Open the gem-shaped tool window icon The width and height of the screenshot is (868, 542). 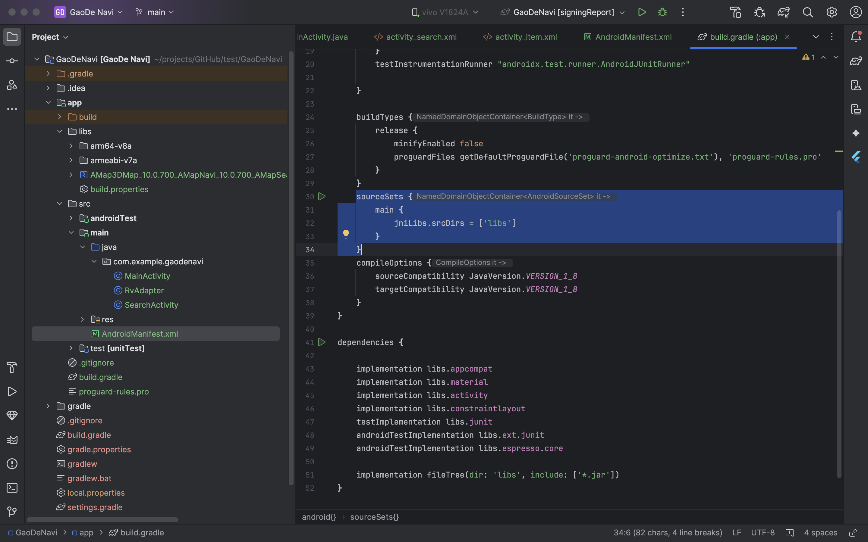click(12, 416)
